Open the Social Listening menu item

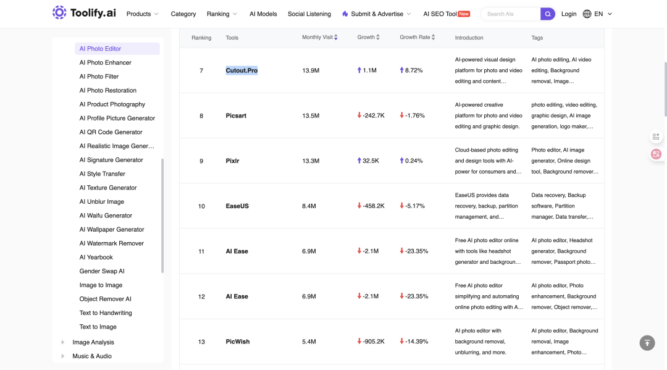[309, 14]
